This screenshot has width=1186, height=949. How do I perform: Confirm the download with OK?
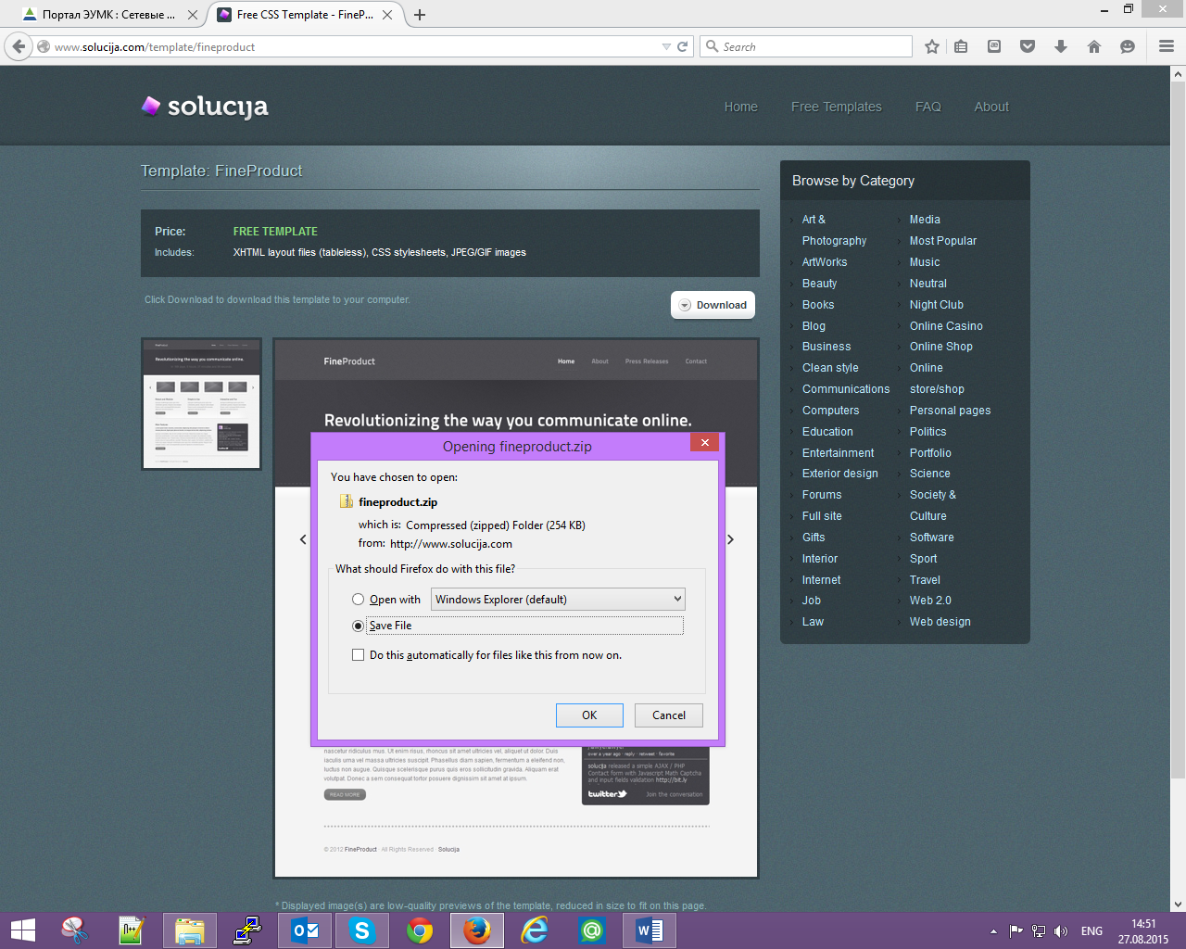589,715
